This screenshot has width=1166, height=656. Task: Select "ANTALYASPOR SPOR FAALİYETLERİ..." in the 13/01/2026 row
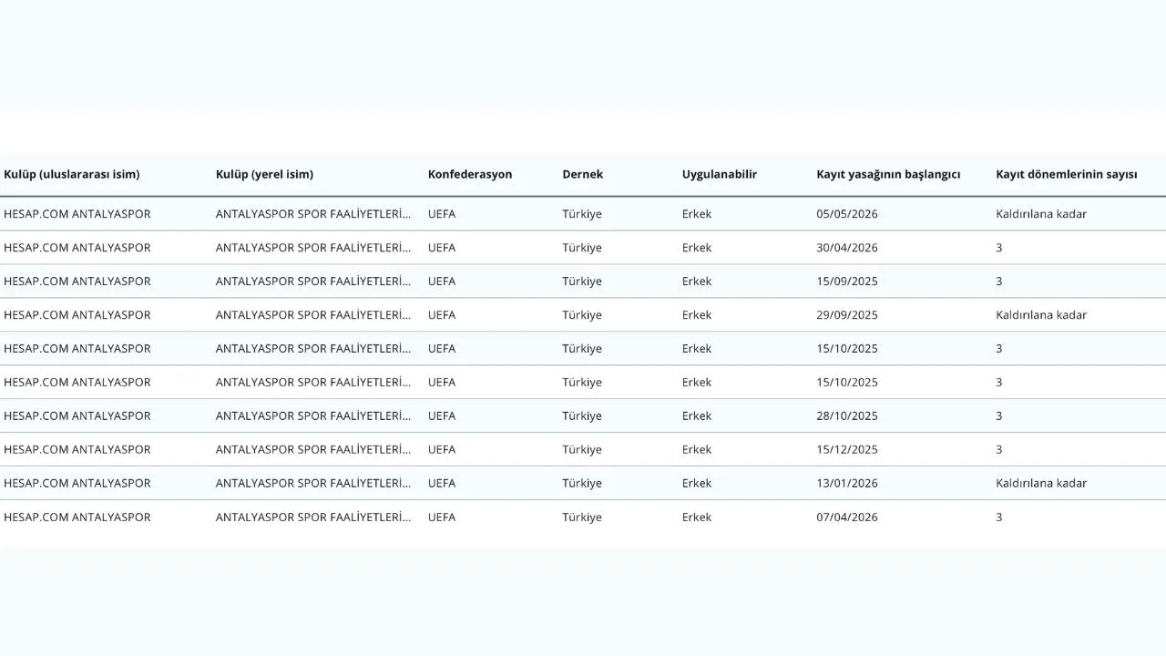coord(313,484)
